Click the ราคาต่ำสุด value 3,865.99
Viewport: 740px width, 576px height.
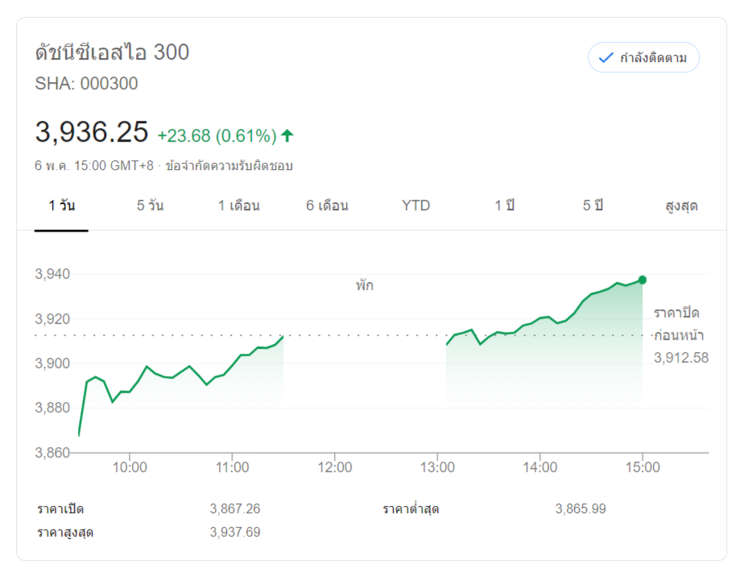coord(581,509)
